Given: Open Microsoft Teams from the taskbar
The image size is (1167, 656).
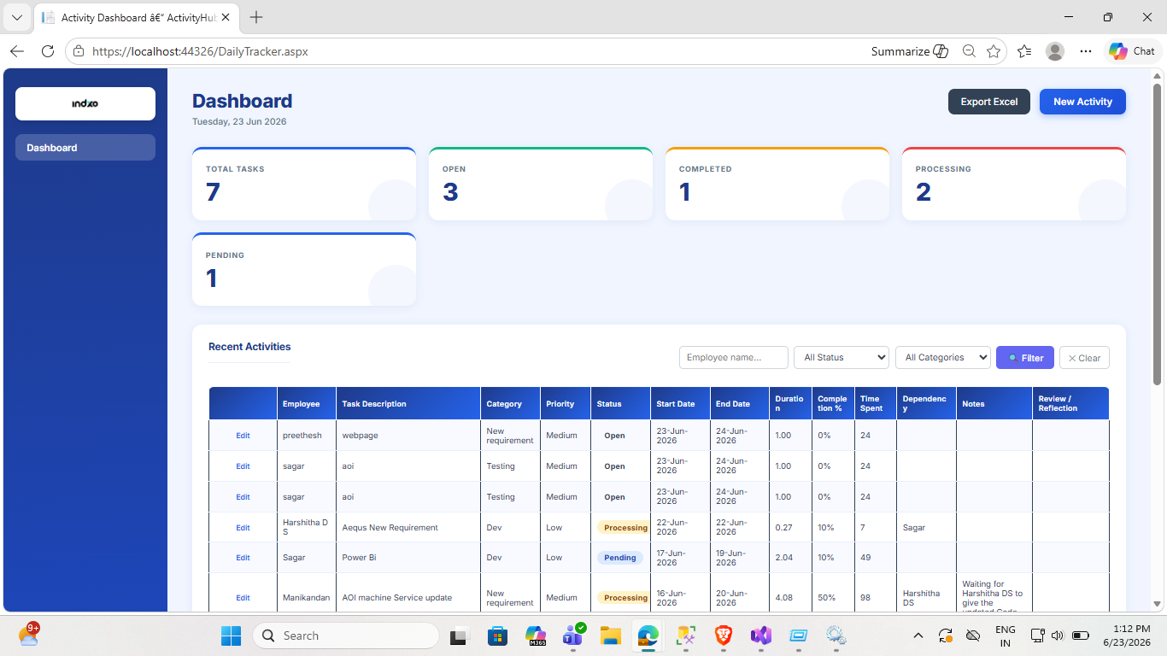Looking at the screenshot, I should pyautogui.click(x=573, y=635).
